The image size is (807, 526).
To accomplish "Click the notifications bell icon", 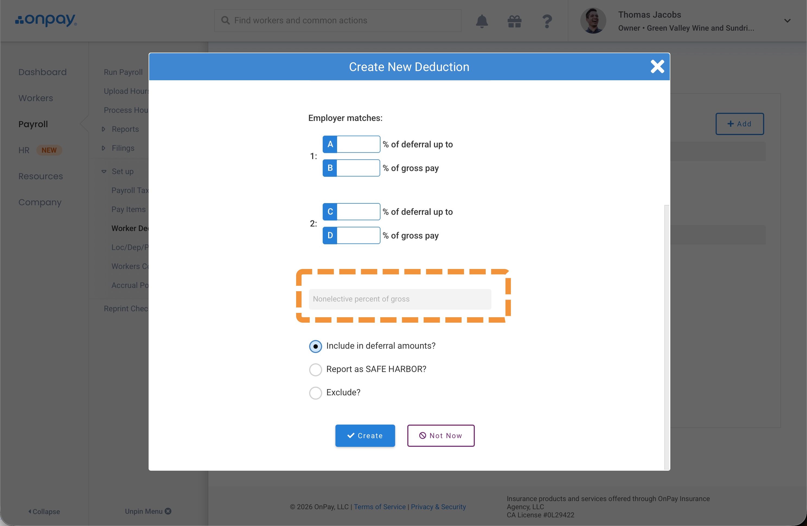I will tap(482, 21).
